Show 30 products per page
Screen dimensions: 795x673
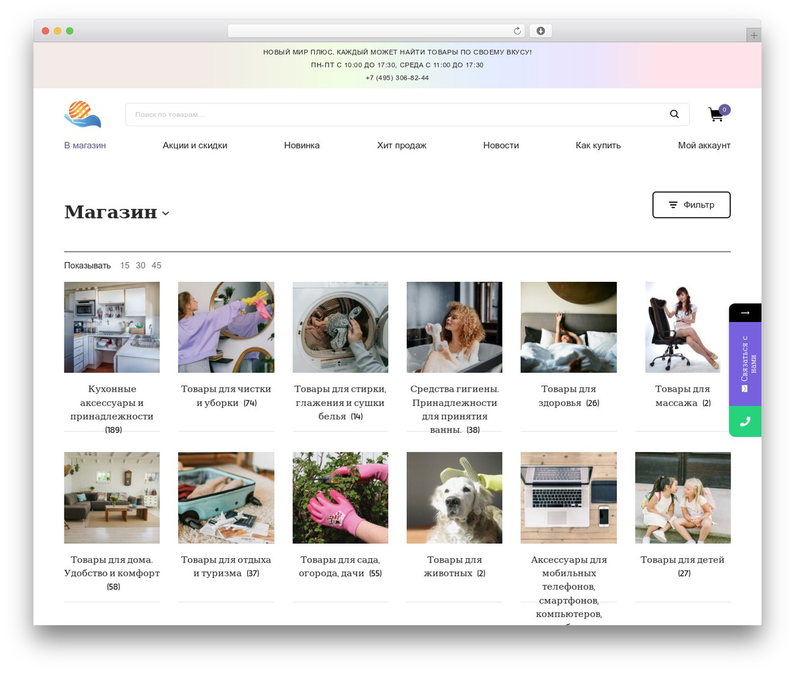141,266
